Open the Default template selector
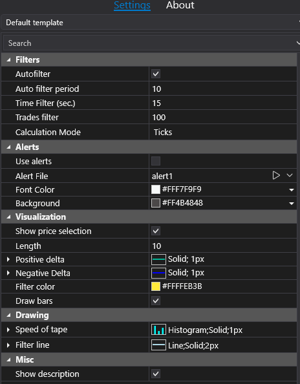This screenshot has width=300, height=384. pyautogui.click(x=151, y=23)
